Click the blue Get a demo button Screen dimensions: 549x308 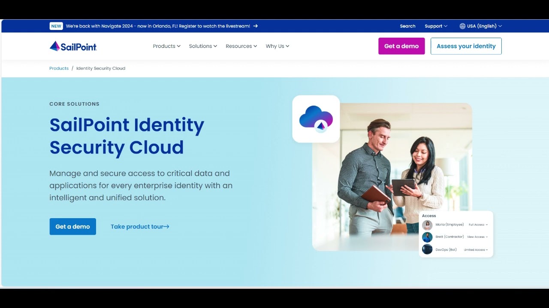[x=73, y=227]
